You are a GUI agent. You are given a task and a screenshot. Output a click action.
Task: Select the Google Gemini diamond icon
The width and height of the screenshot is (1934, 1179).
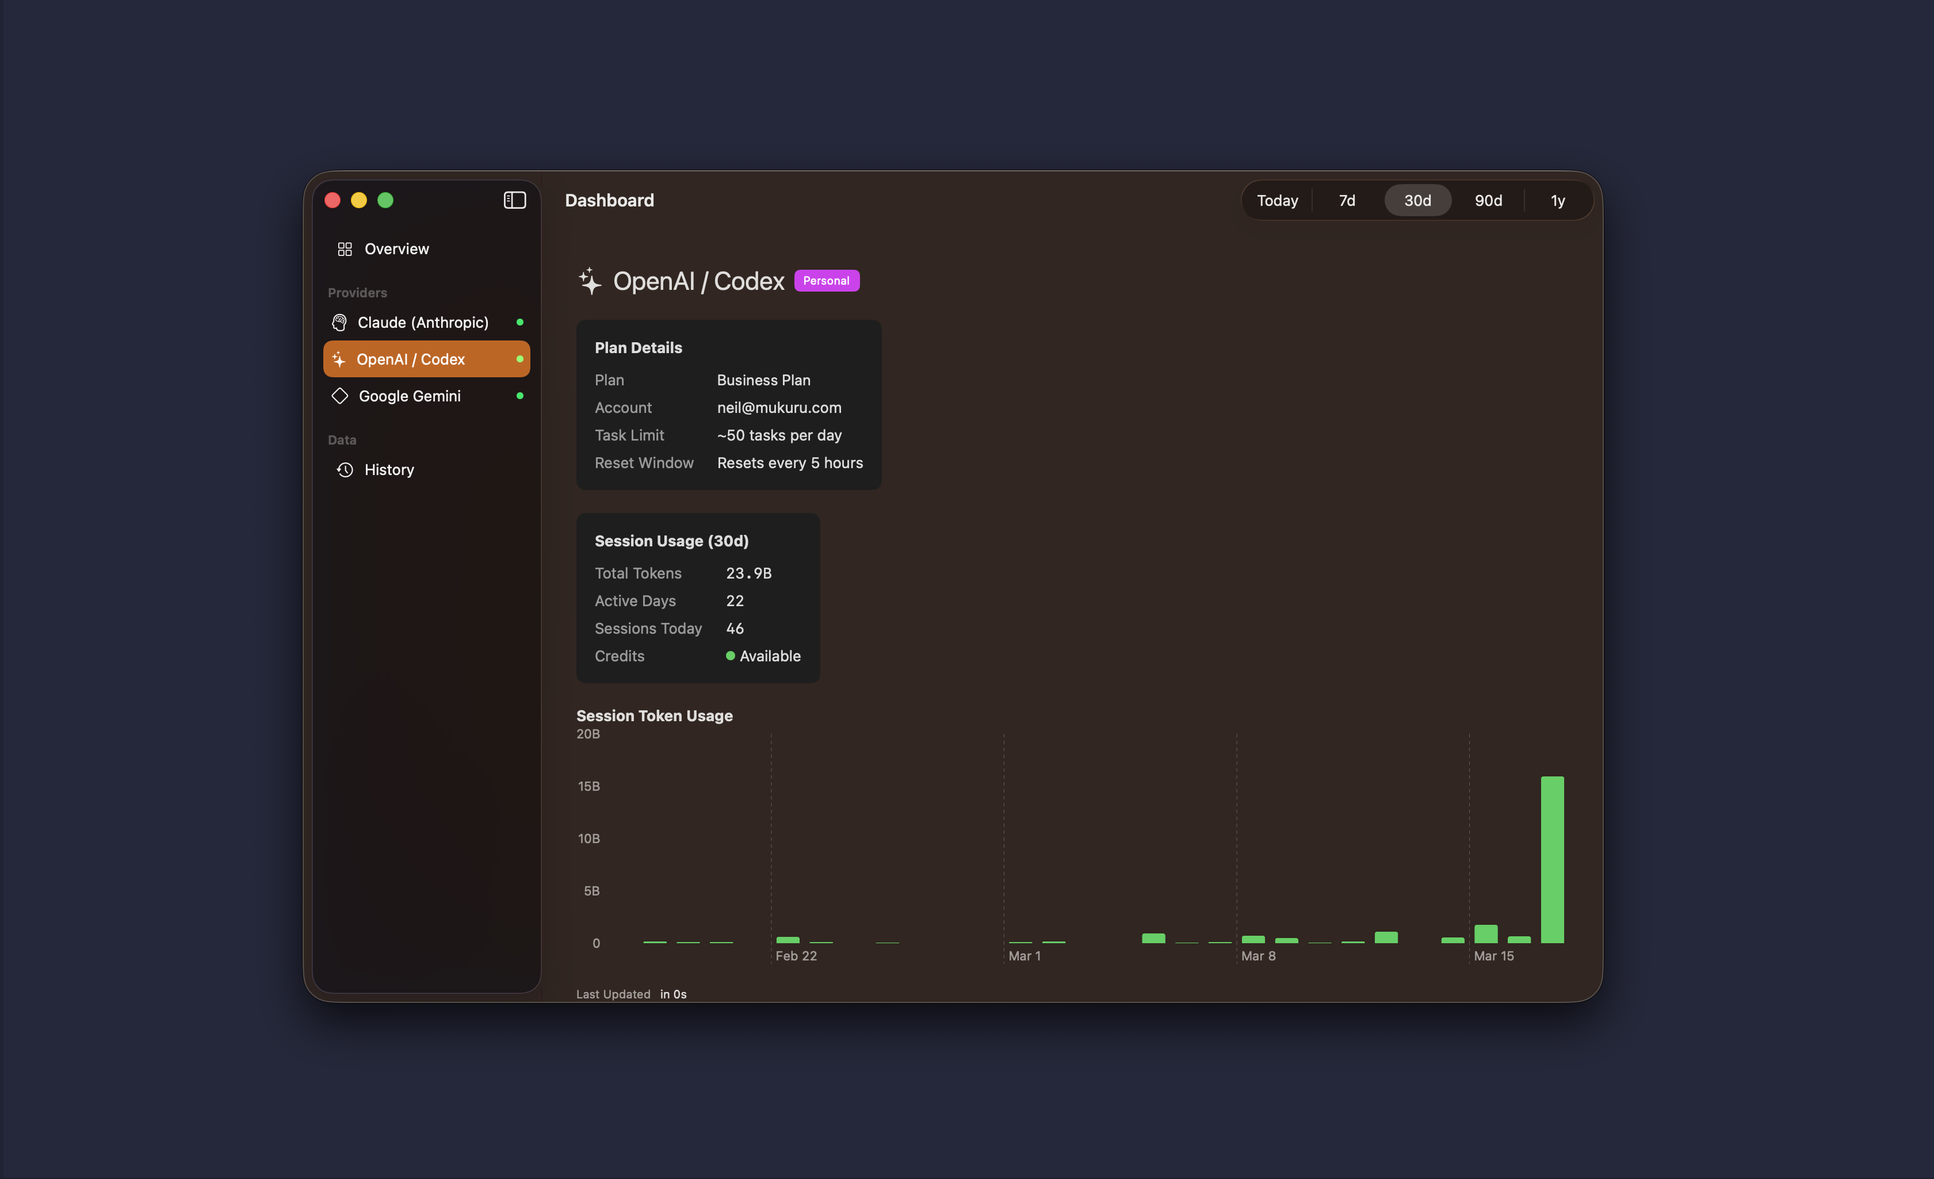point(340,396)
